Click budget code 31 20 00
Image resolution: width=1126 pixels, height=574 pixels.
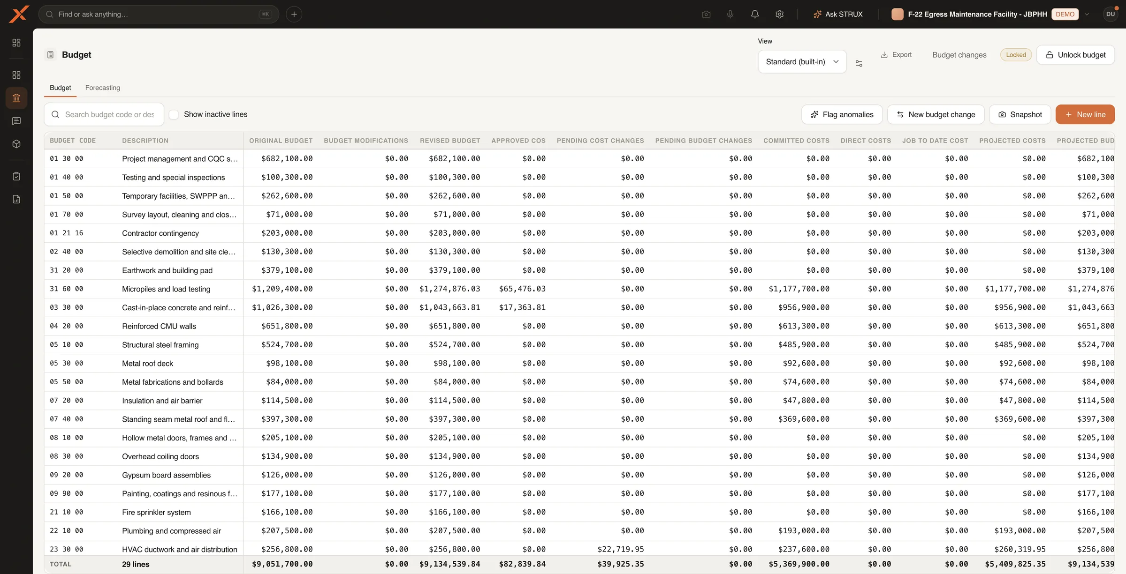point(67,270)
